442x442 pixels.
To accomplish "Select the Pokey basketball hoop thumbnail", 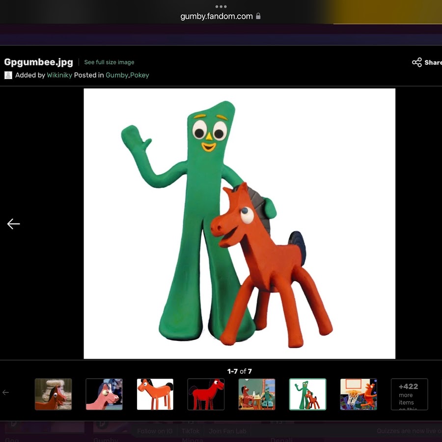I will pyautogui.click(x=359, y=394).
